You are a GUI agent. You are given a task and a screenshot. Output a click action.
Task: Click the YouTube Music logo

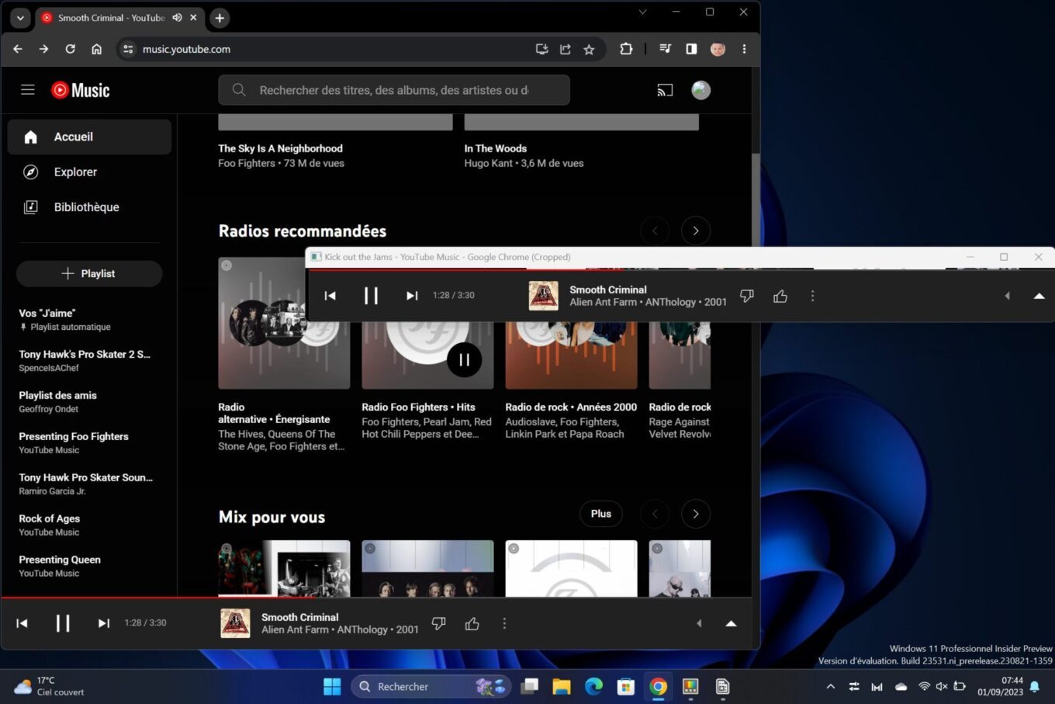[81, 90]
